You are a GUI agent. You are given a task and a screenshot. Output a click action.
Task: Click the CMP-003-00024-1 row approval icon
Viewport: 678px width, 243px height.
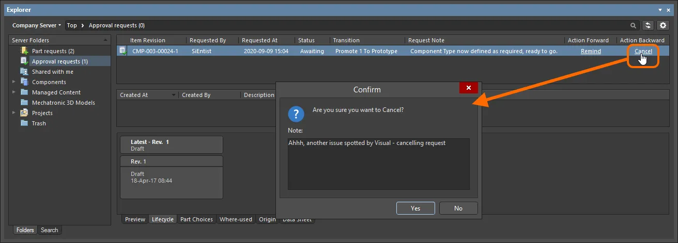pyautogui.click(x=123, y=51)
